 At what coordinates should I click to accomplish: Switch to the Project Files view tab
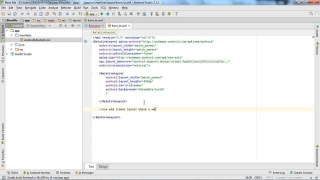[35, 25]
